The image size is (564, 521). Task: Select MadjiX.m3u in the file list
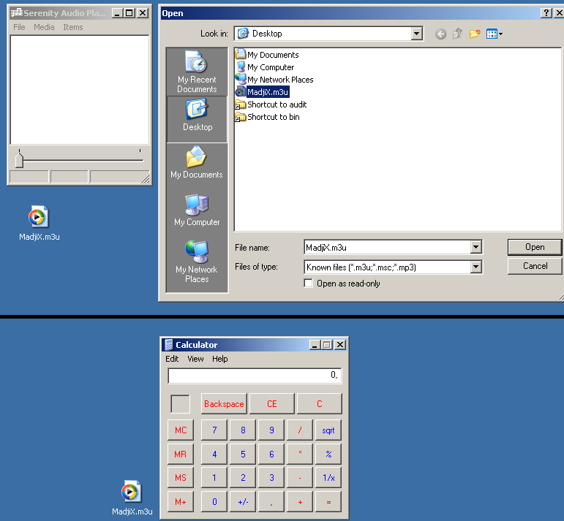coord(262,92)
